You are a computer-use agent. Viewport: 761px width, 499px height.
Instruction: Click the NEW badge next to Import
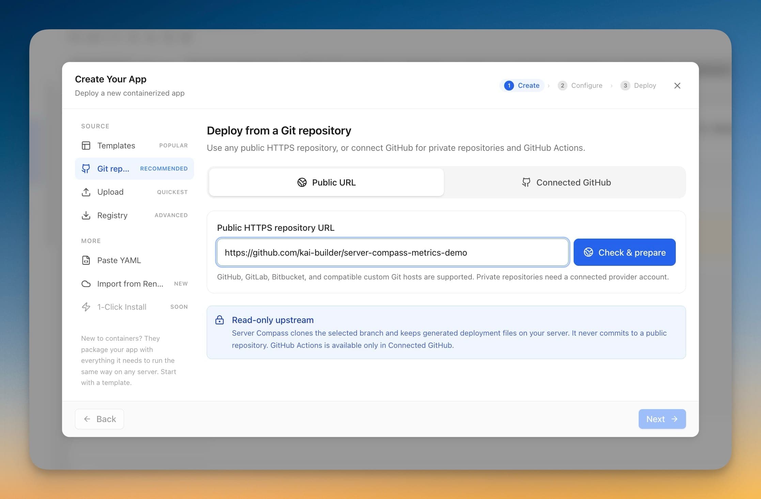point(181,284)
